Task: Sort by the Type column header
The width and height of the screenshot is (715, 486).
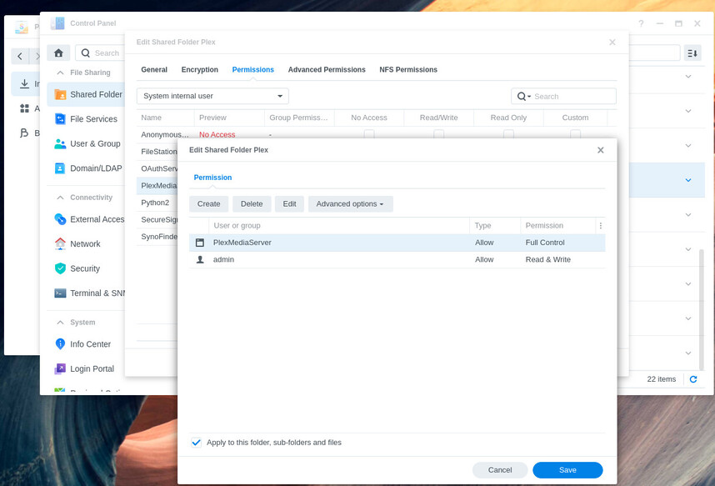Action: point(495,225)
